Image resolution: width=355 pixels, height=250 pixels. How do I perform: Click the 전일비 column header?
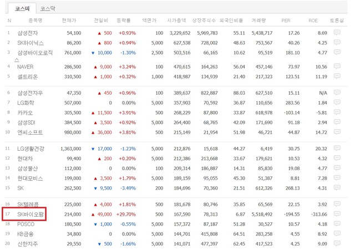101,21
